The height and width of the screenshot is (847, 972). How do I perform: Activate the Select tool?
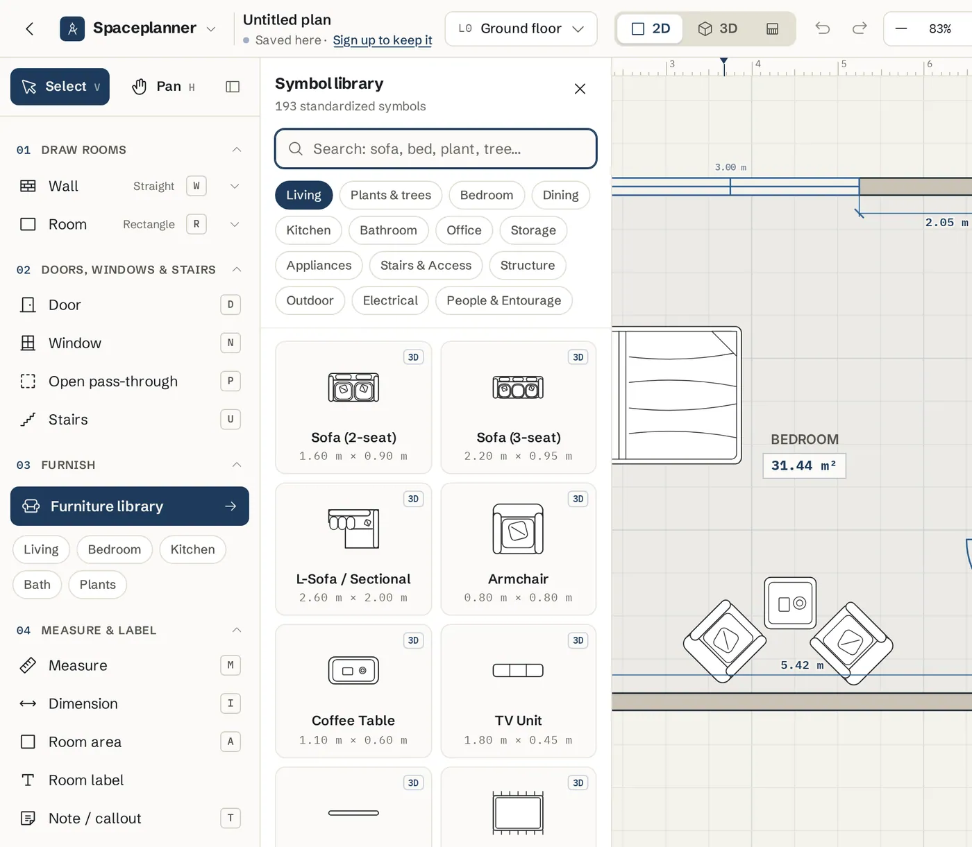pyautogui.click(x=60, y=87)
